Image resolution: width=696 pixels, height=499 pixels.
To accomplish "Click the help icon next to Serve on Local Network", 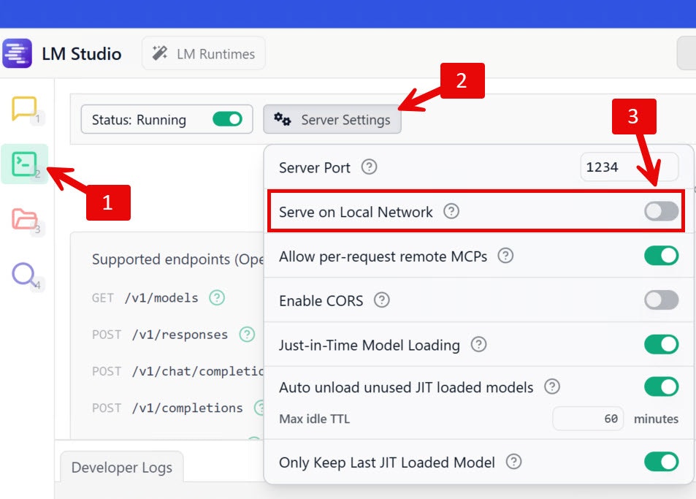I will pos(451,211).
